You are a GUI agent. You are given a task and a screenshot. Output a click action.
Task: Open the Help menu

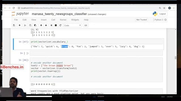pos(86,20)
